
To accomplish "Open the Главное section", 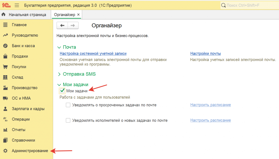I will point(19,25).
